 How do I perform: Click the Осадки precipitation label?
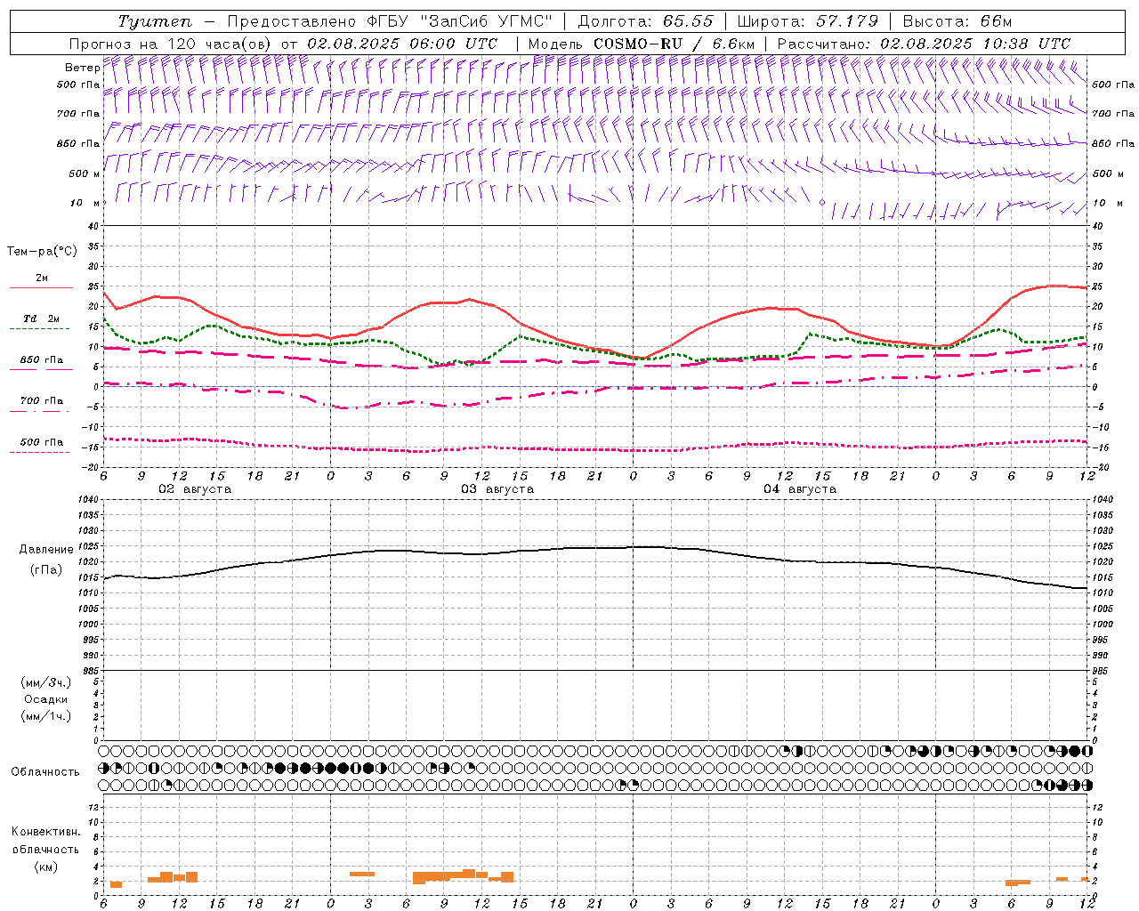(46, 699)
